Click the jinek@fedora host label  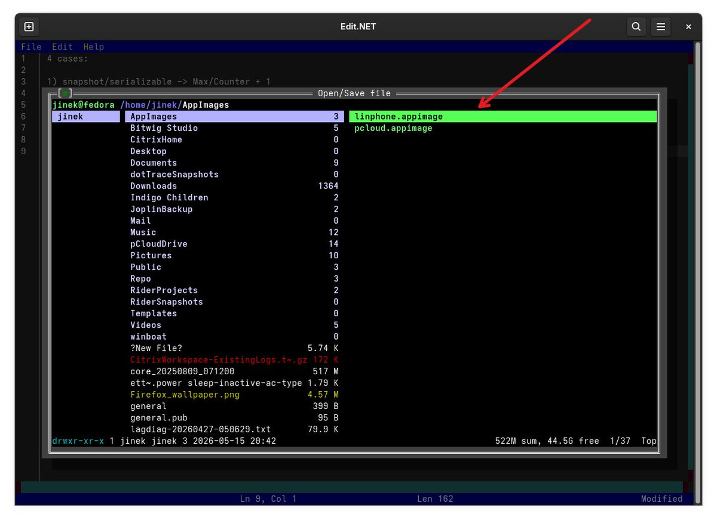tap(84, 105)
